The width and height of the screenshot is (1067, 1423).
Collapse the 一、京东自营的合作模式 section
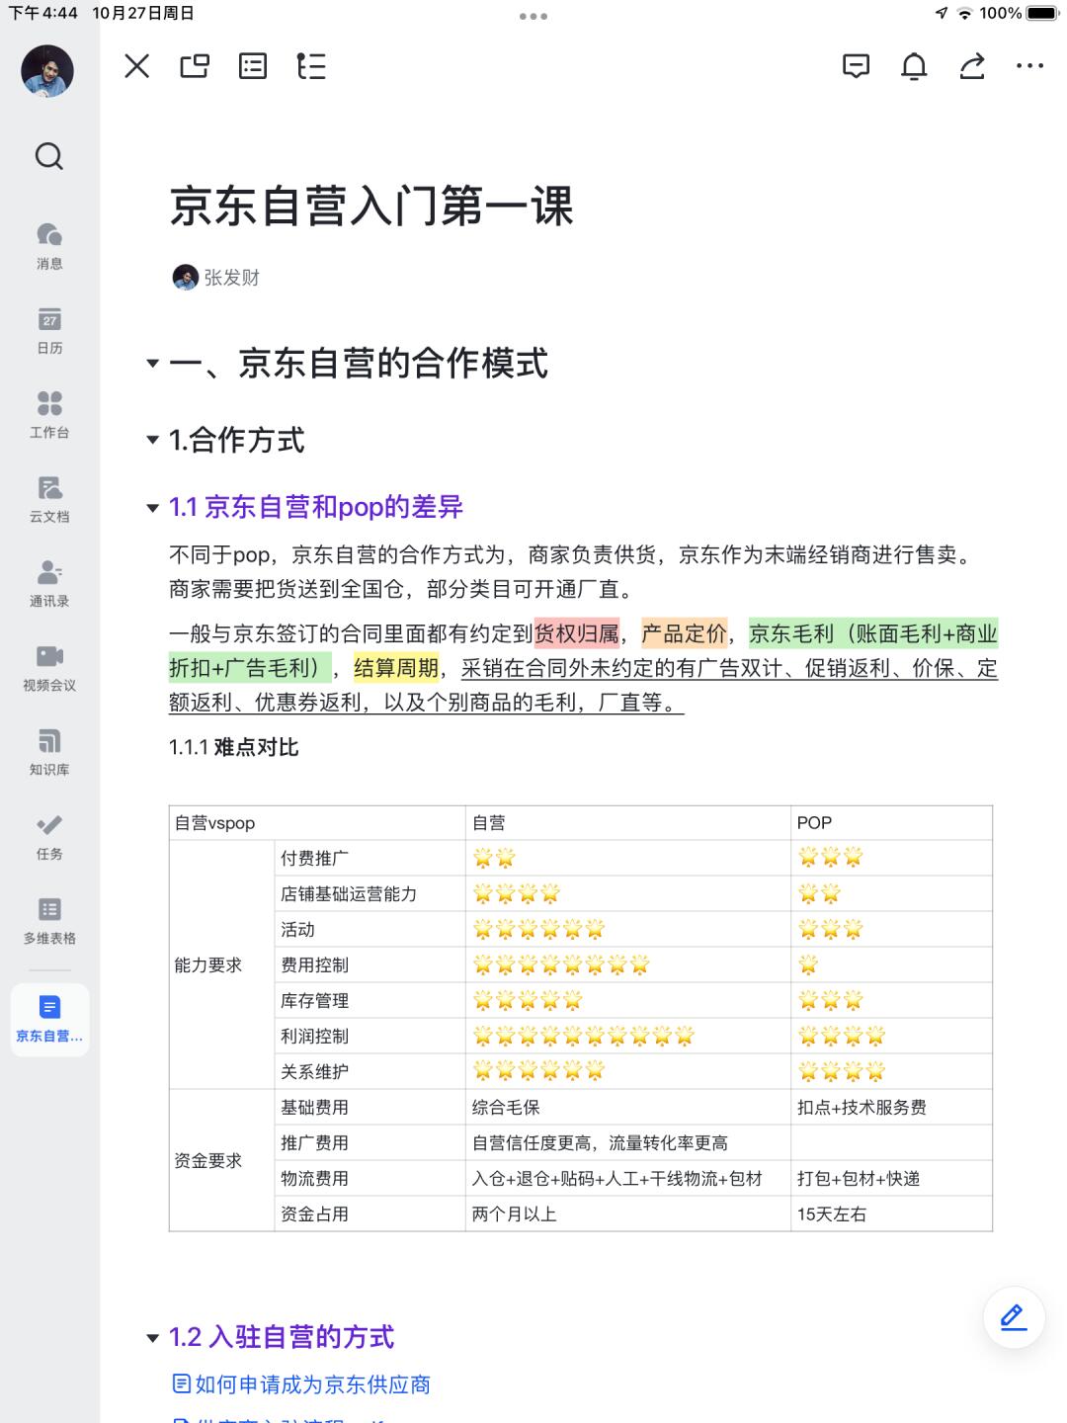[x=152, y=363]
